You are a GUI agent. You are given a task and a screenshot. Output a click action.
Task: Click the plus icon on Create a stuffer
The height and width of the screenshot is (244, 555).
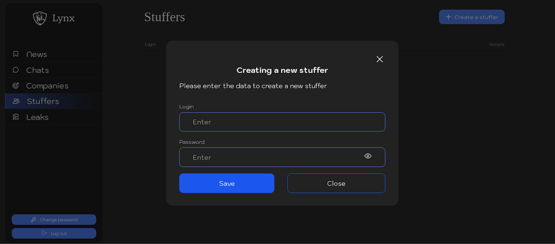pos(449,17)
